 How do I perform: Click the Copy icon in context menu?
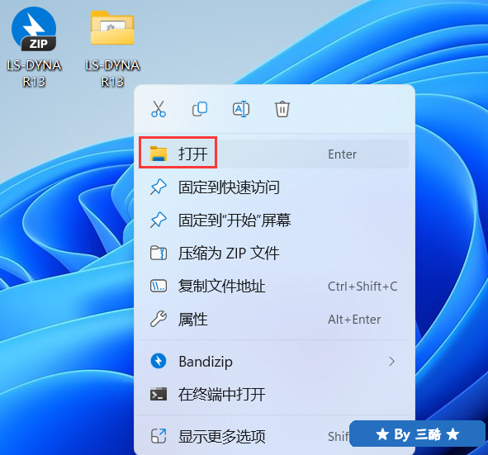(200, 109)
